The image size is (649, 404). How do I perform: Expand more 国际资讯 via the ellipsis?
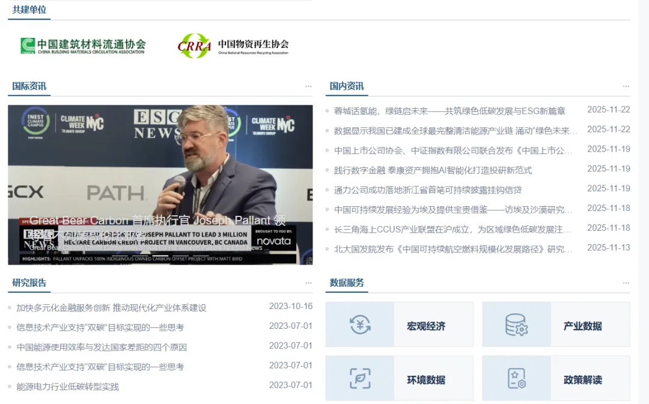coord(308,85)
